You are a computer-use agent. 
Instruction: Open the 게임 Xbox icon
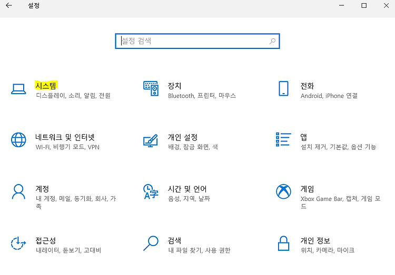(283, 191)
